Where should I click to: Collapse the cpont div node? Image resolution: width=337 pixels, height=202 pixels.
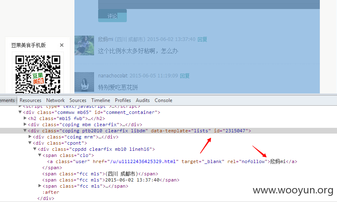coord(30,143)
